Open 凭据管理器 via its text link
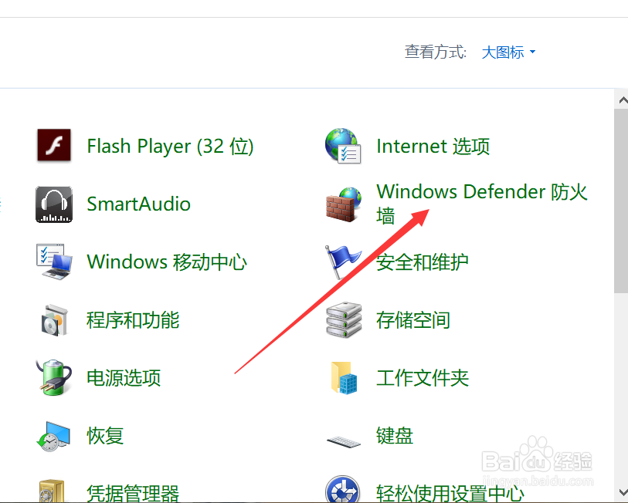 point(132,493)
